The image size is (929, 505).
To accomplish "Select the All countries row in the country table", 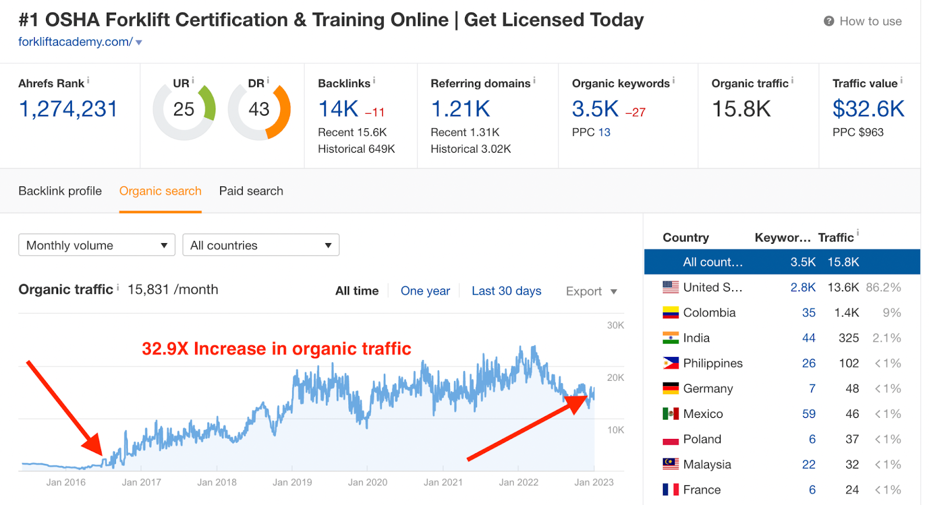I will point(782,262).
